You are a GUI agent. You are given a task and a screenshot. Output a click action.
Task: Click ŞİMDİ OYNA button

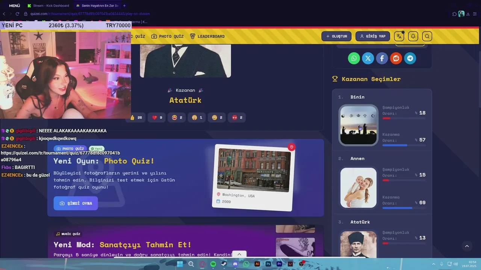tap(76, 203)
